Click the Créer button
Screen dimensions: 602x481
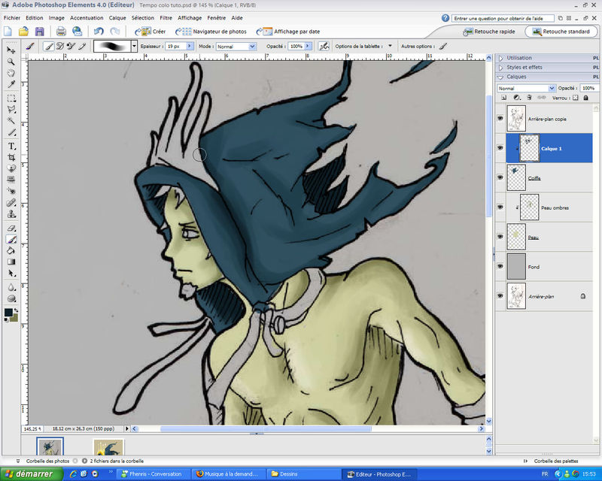[x=150, y=32]
